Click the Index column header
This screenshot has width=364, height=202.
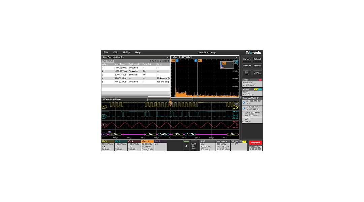pyautogui.click(x=108, y=64)
